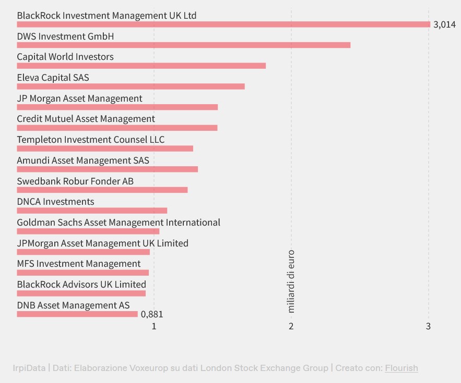Click the Capital World Investors bar
This screenshot has width=461, height=383.
141,66
